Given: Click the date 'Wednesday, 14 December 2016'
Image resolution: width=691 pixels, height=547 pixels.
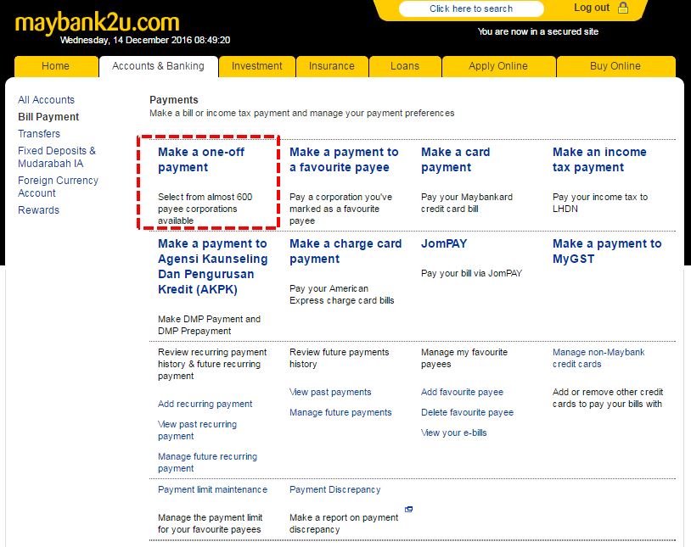Looking at the screenshot, I should pyautogui.click(x=126, y=40).
